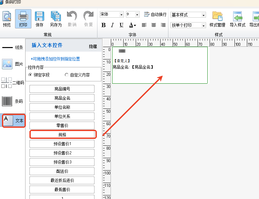Toggle the 自动换行 auto-wrap option
This screenshot has width=259, height=199.
[155, 15]
